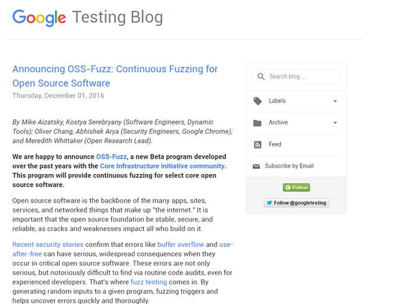
Task: Open the fuzz testing link
Action: (149, 282)
